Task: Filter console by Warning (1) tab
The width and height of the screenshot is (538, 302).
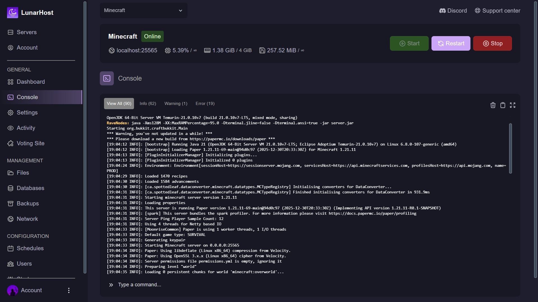Action: coord(176,104)
